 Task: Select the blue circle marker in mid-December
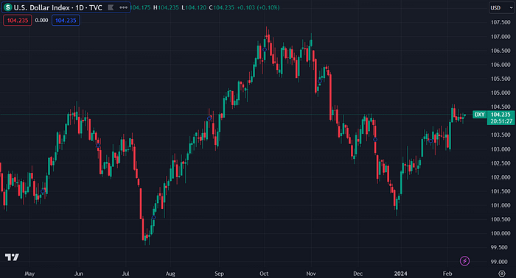coord(374,140)
